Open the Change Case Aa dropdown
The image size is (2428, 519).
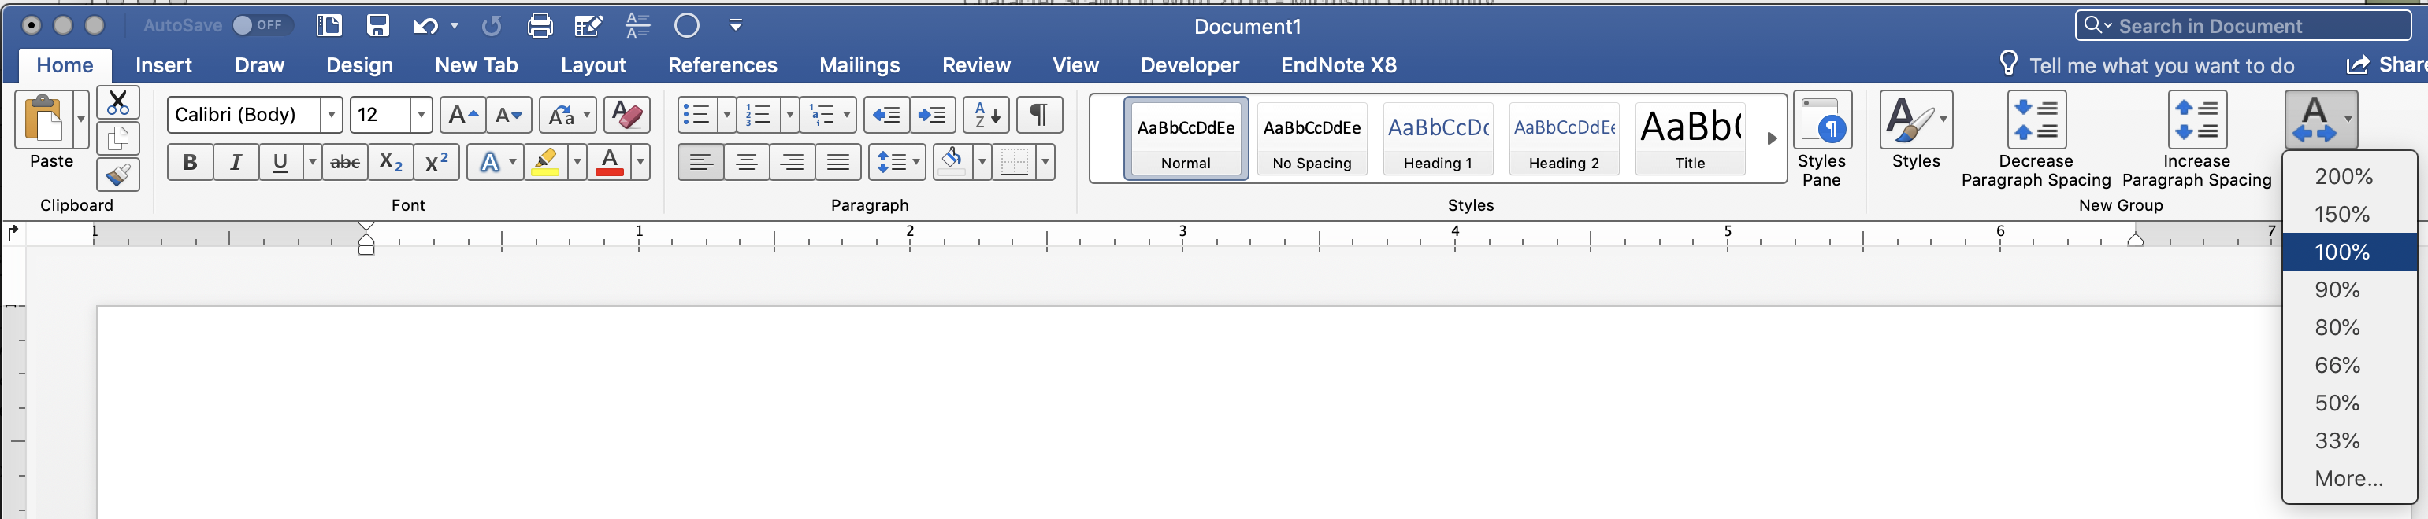[x=567, y=115]
